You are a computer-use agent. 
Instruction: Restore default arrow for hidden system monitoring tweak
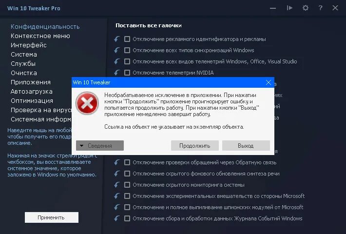pos(117,185)
